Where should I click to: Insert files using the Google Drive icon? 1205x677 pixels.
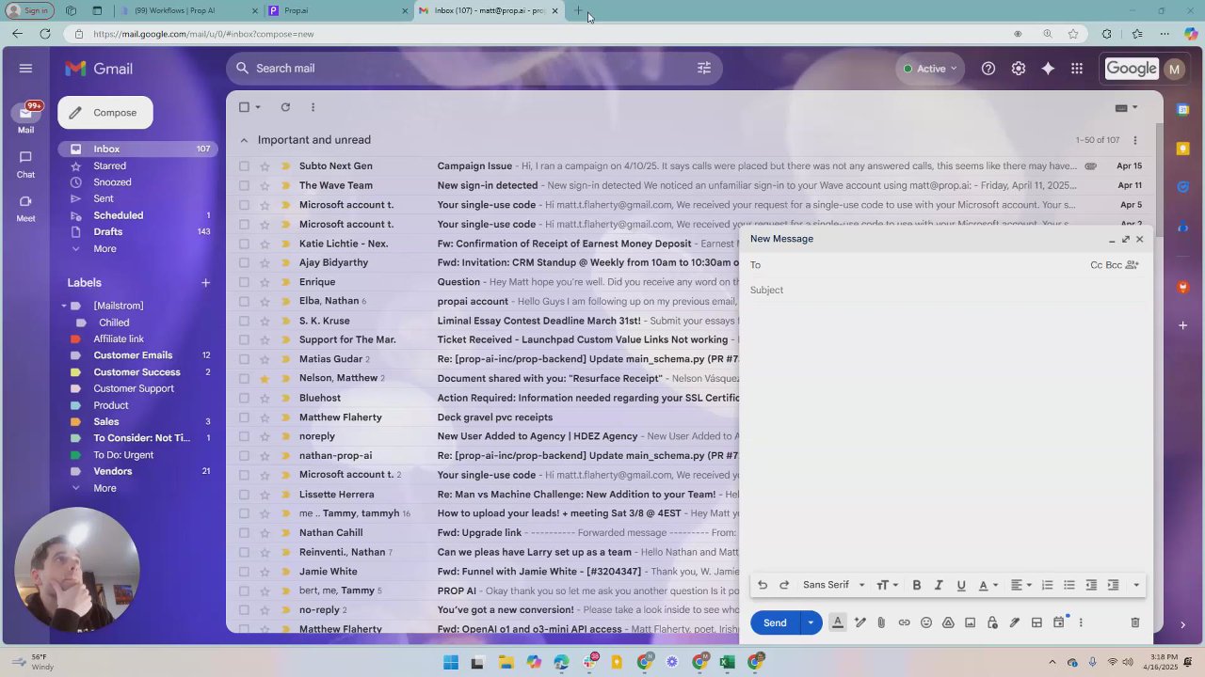pos(948,622)
